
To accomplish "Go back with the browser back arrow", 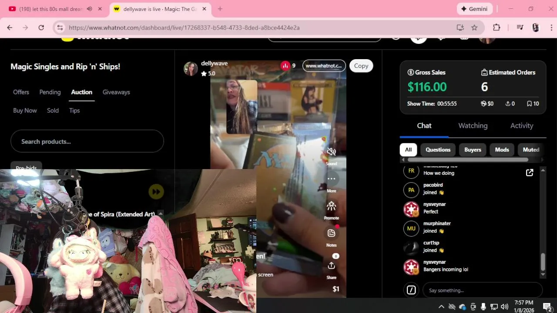I will tap(10, 27).
